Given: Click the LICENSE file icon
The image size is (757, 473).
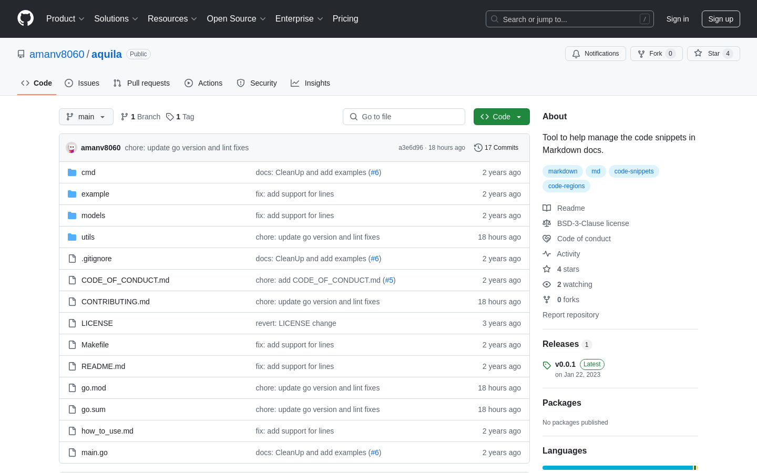Looking at the screenshot, I should pyautogui.click(x=72, y=323).
